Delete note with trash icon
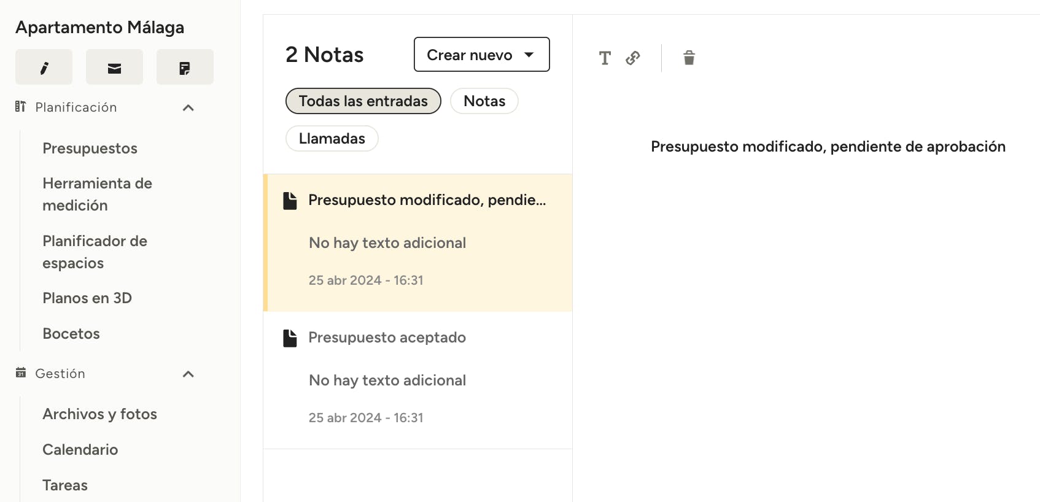Screen dimensions: 1040x502 (x=689, y=58)
